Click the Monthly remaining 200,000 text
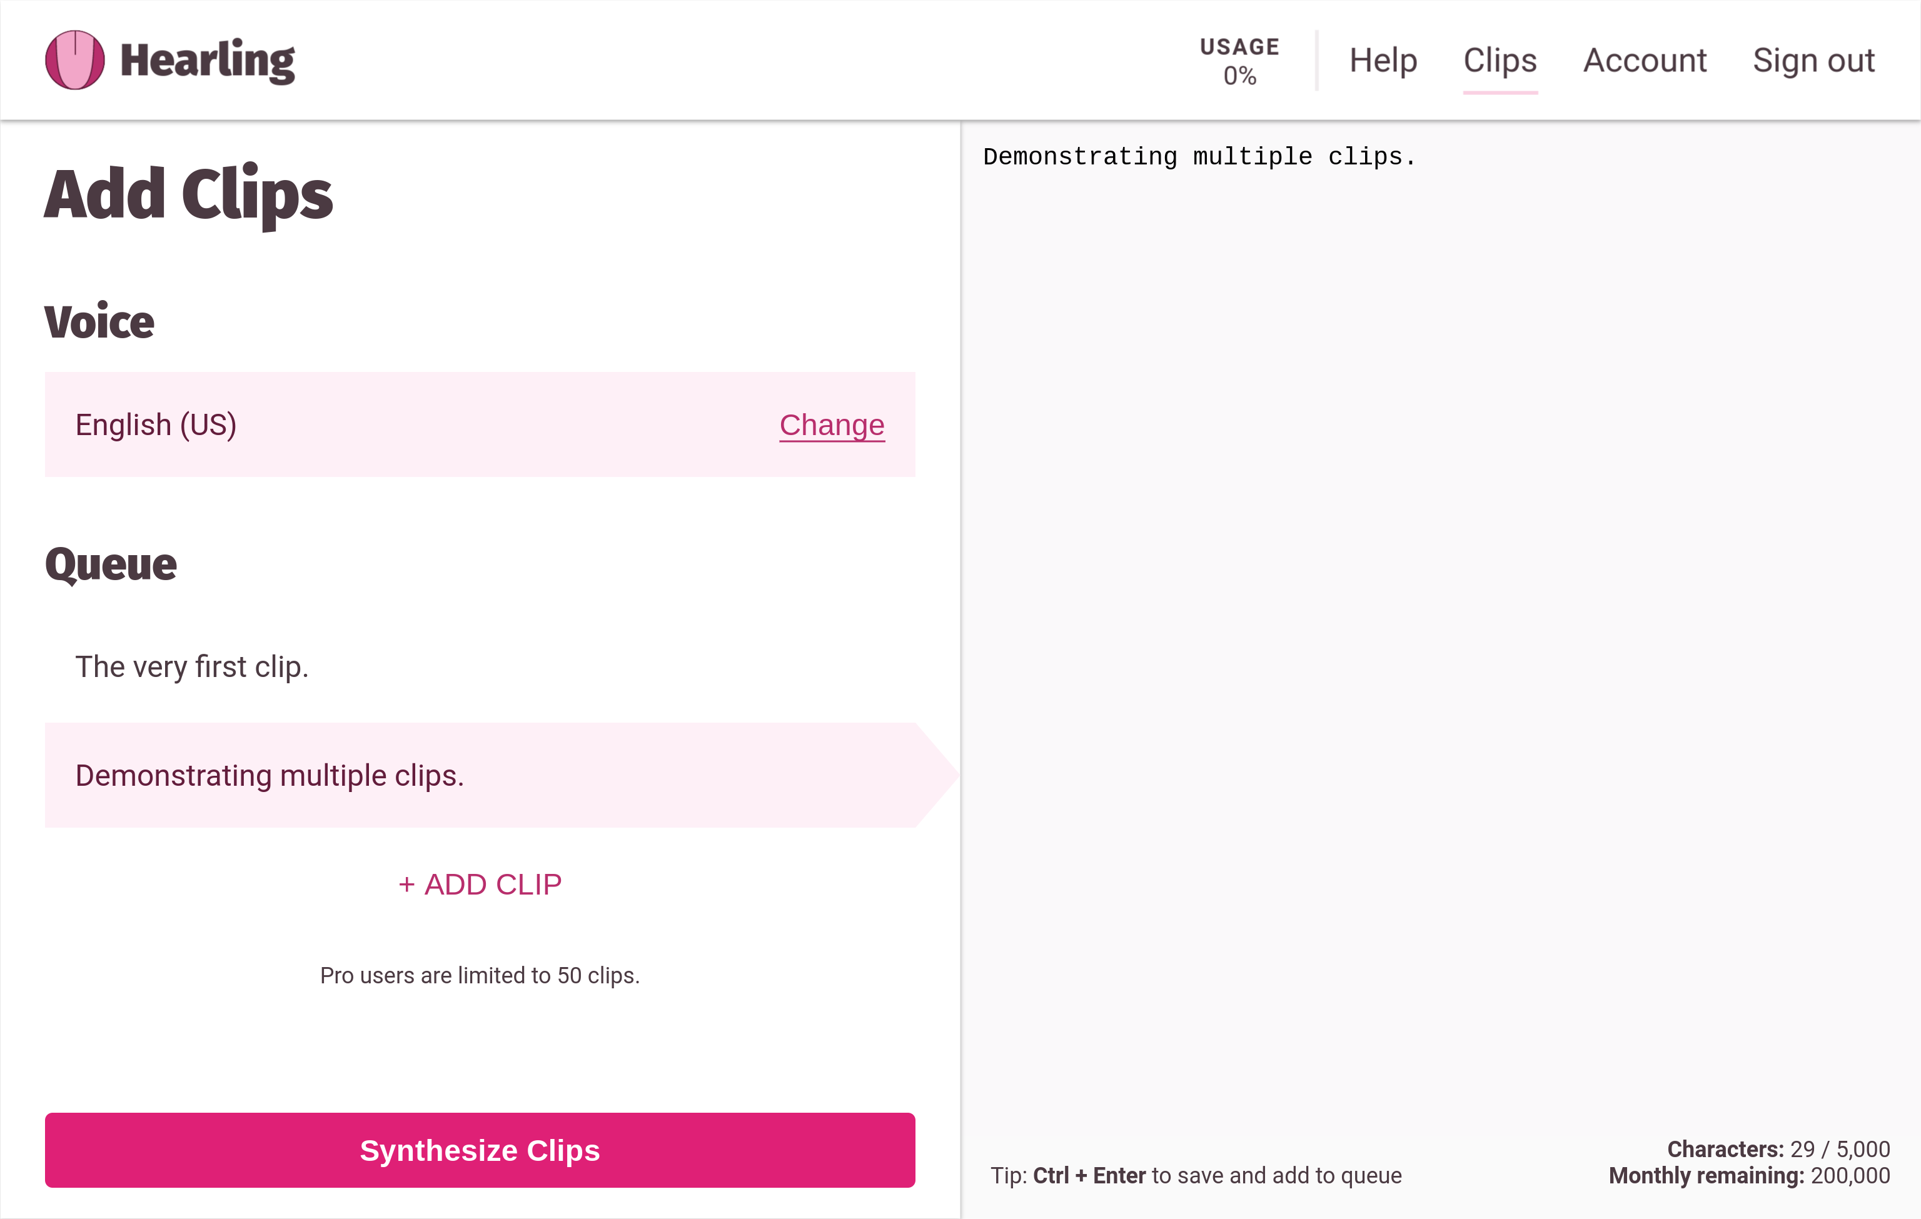 (x=1748, y=1175)
